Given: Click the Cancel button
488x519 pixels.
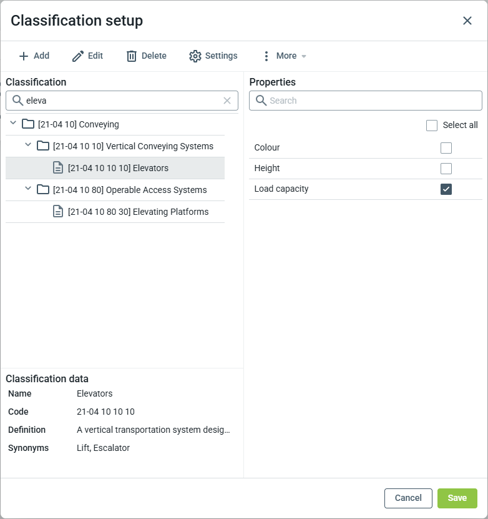Looking at the screenshot, I should (x=408, y=498).
